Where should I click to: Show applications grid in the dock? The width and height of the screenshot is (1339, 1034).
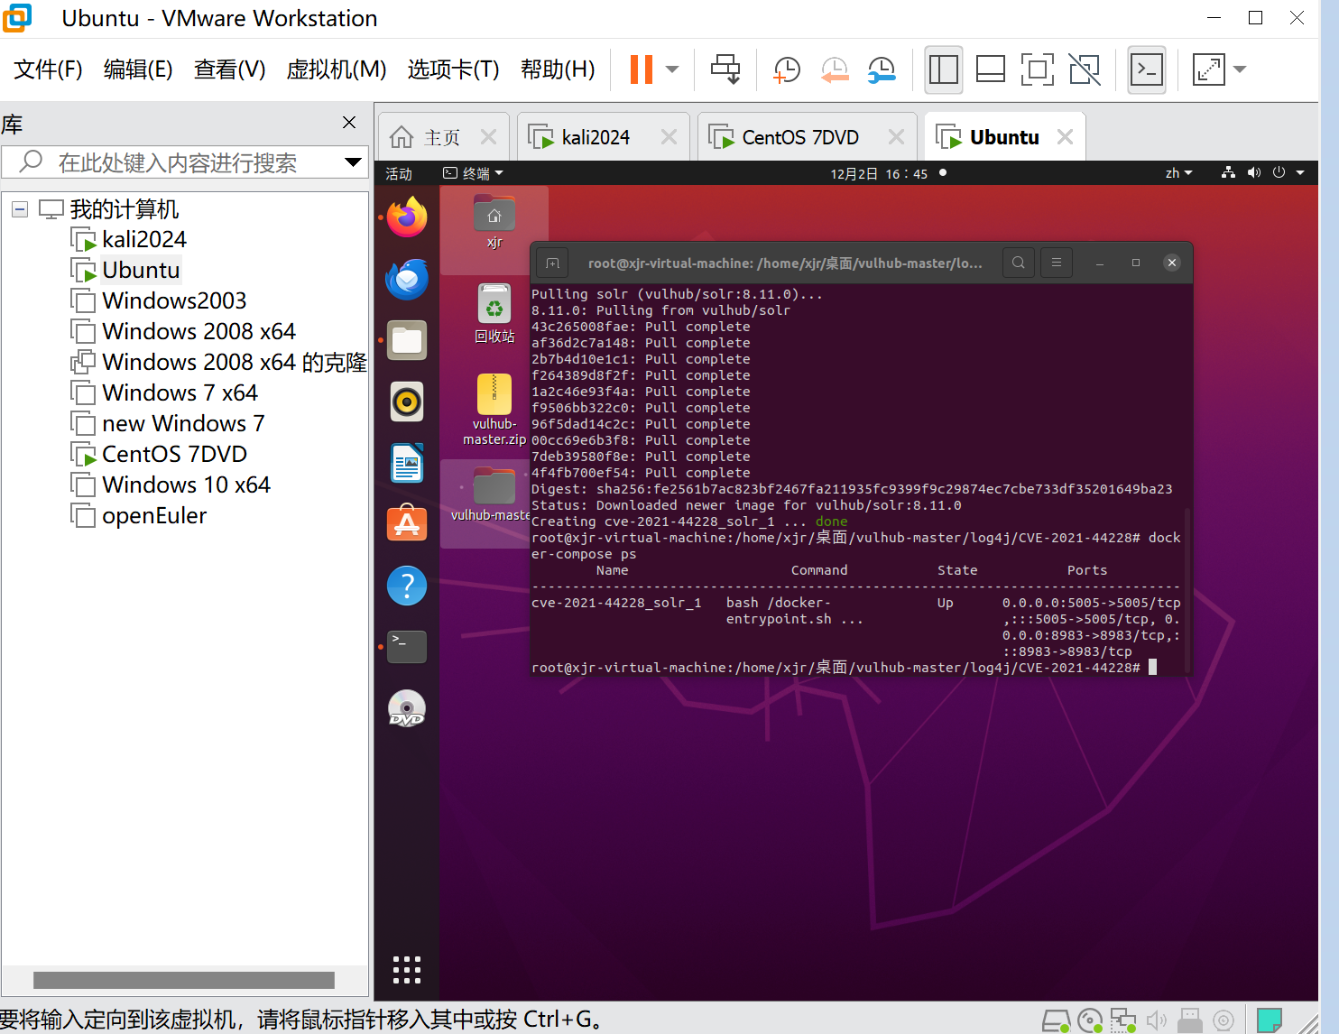point(407,969)
